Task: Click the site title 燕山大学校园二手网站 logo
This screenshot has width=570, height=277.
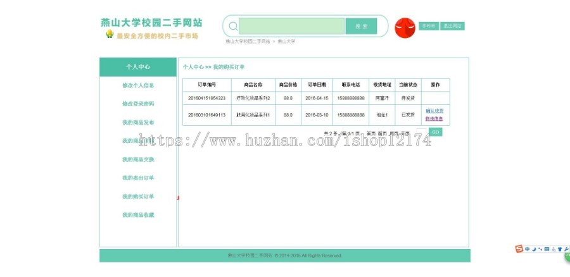Action: pos(151,23)
